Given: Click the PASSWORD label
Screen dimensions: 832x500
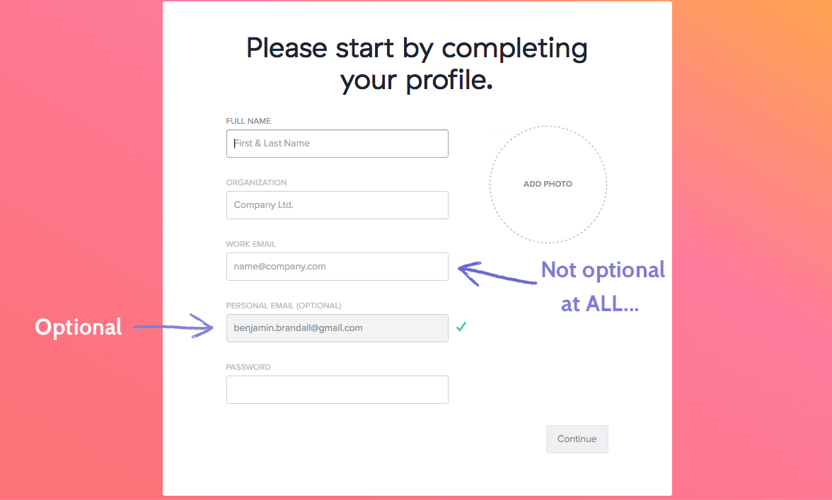Looking at the screenshot, I should click(x=248, y=367).
